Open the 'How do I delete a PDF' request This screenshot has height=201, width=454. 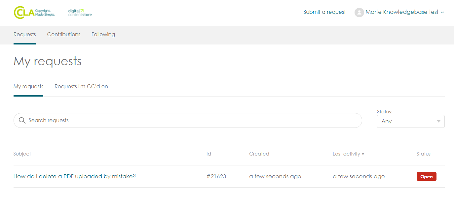click(75, 176)
